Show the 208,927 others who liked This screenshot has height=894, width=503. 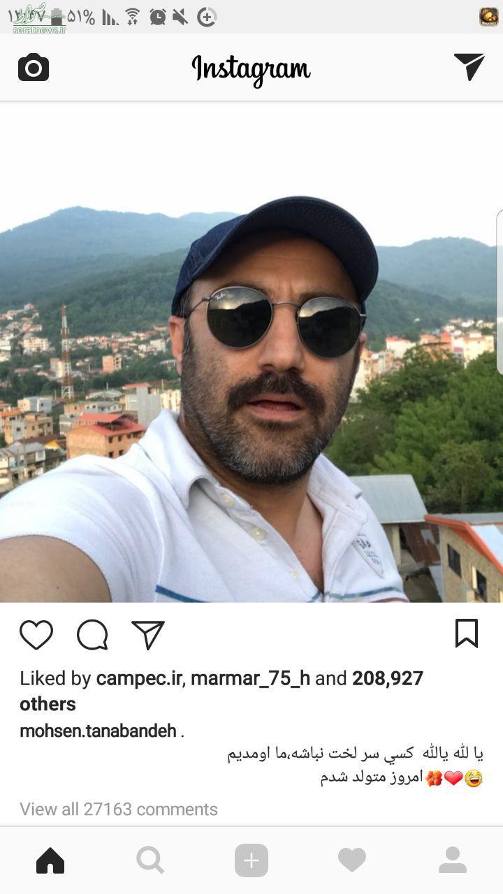click(x=221, y=691)
